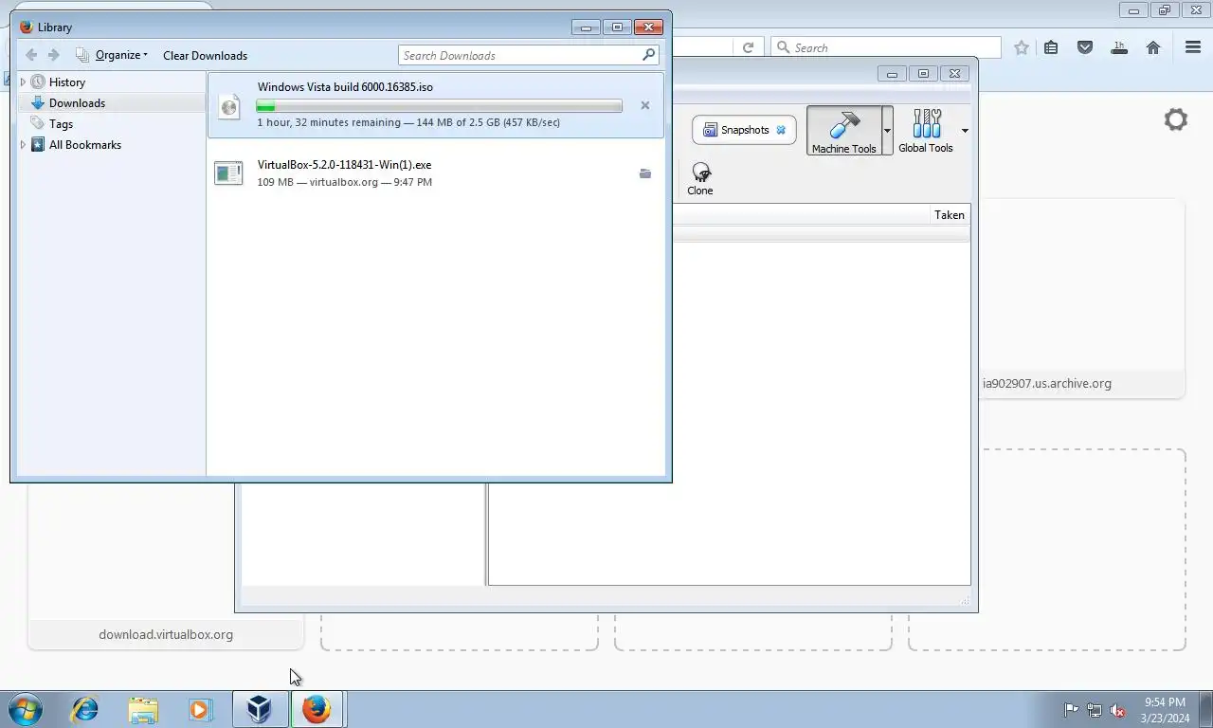
Task: Focus the Firefox Search box
Action: (x=886, y=47)
